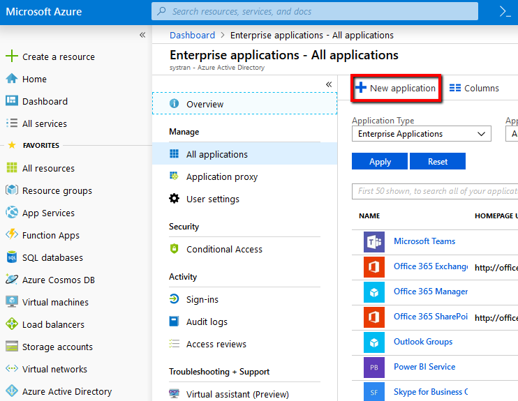
Task: Click the Virtual networks icon
Action: [12, 368]
